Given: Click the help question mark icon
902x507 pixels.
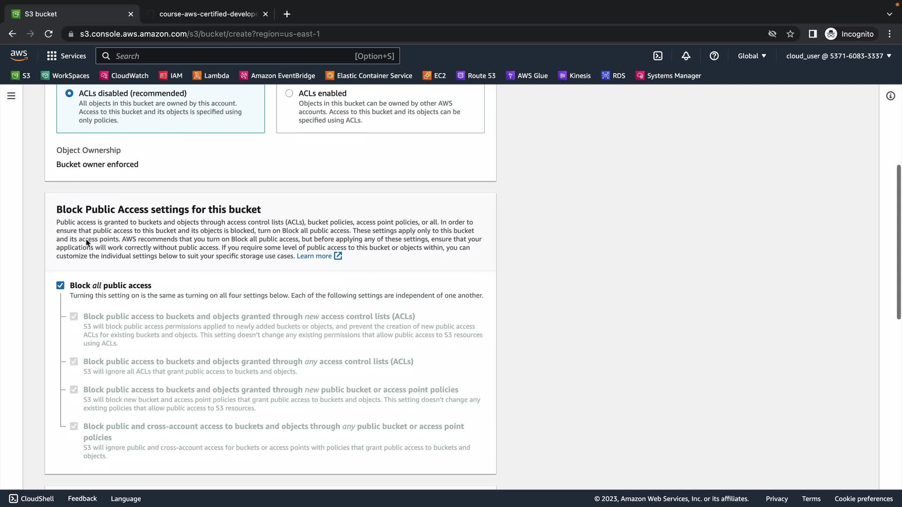Looking at the screenshot, I should 714,56.
